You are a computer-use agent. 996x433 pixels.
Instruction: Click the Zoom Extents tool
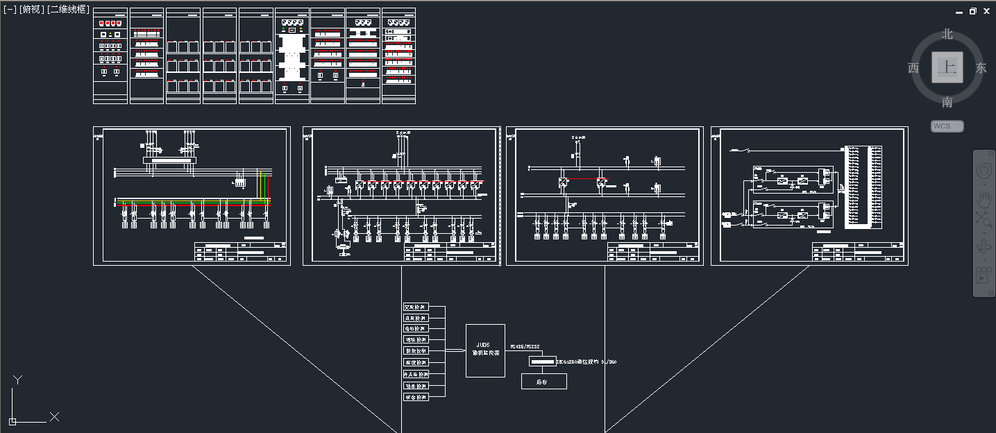[x=984, y=219]
